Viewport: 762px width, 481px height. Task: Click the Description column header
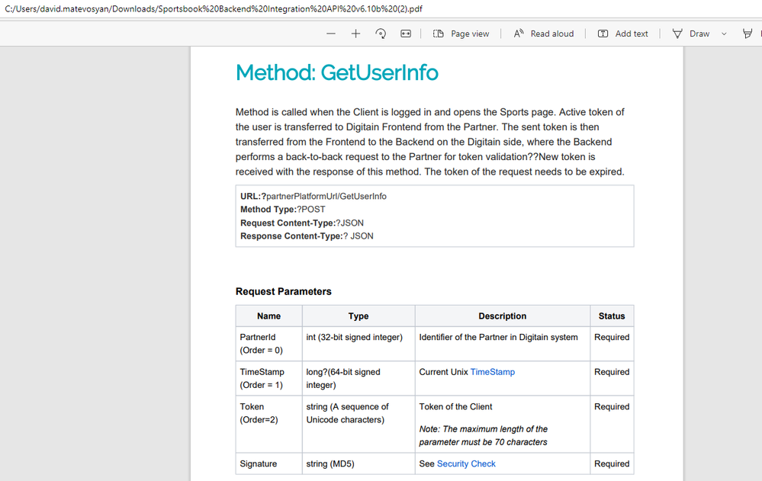(x=503, y=316)
